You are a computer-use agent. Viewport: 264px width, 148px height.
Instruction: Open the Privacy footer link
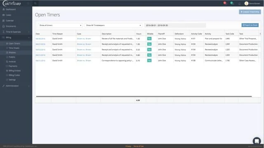coord(128,146)
